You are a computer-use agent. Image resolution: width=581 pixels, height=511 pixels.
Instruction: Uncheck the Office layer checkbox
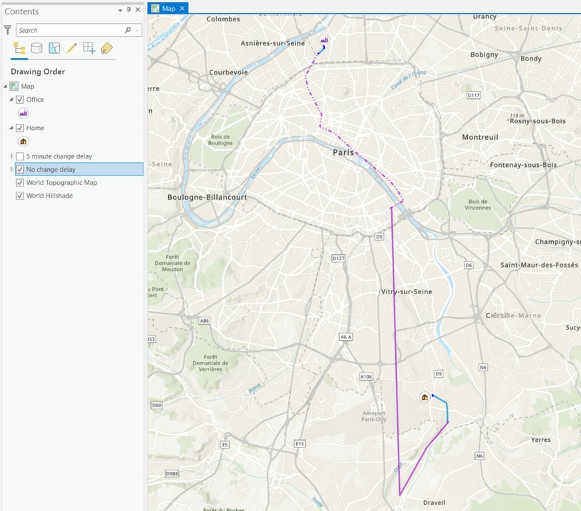tap(20, 100)
